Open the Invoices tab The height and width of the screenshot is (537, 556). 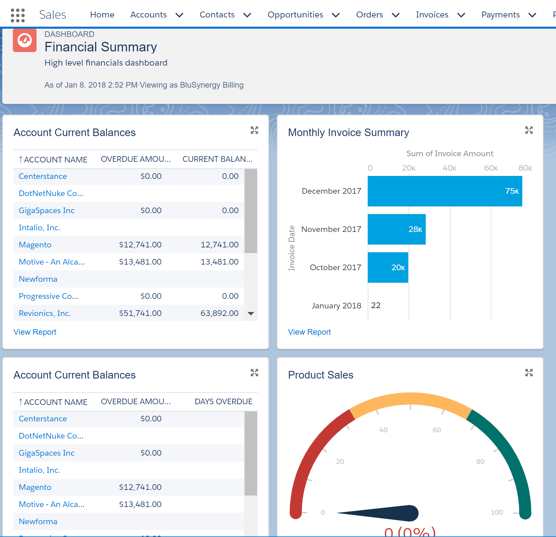pyautogui.click(x=432, y=15)
